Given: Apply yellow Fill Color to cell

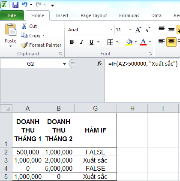Looking at the screenshot, I should coord(129,42).
